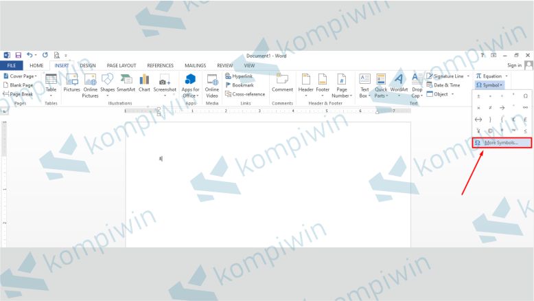Insert a Hyperlink
Image resolution: width=534 pixels, height=301 pixels.
point(239,76)
